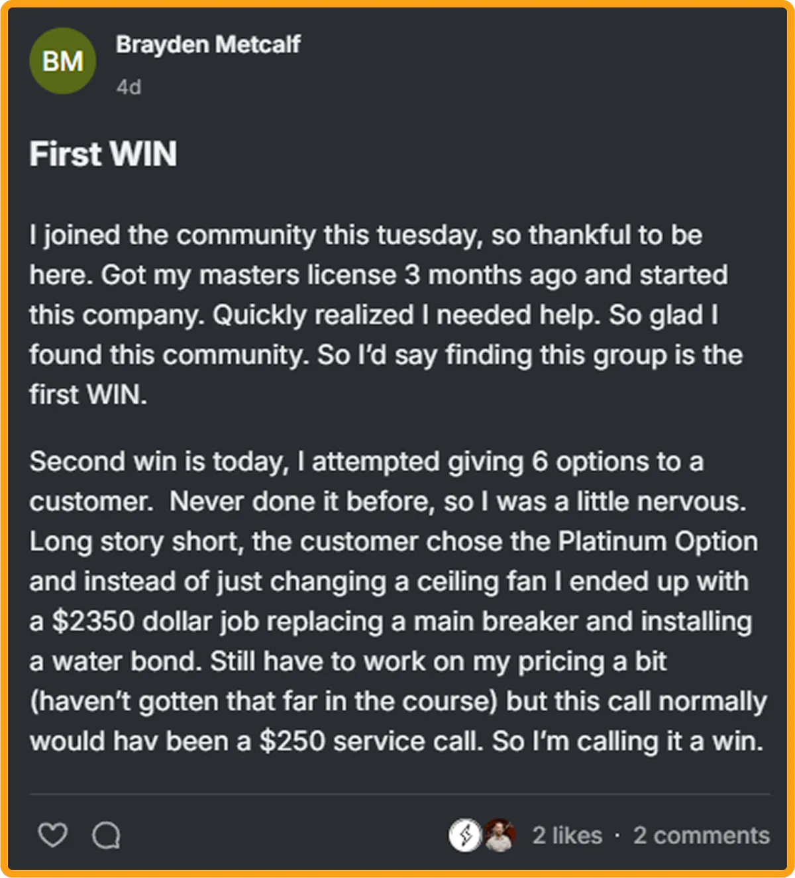This screenshot has height=878, width=795.
Task: Click the $250 service call text
Action: click(371, 741)
